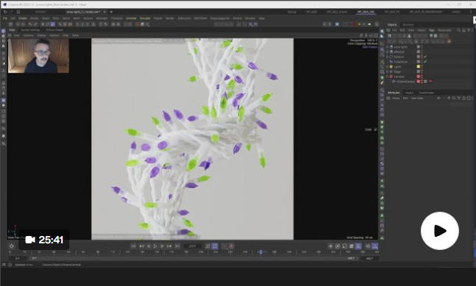Screen dimensions: 476x286
Task: Click the current frame number field
Action: 192,246
